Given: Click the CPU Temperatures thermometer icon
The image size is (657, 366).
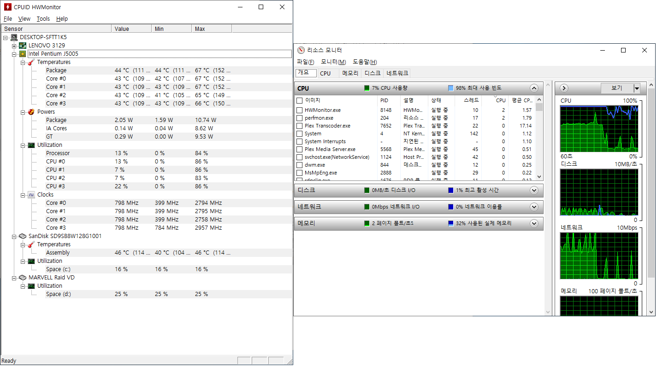Looking at the screenshot, I should click(31, 62).
